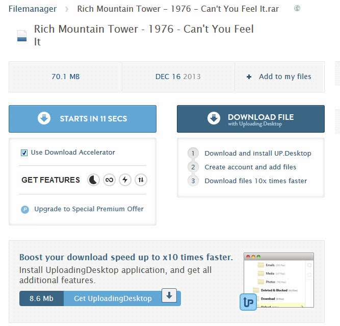Click Deleted & Blocked folder in app preview
The width and height of the screenshot is (340, 326).
[275, 290]
